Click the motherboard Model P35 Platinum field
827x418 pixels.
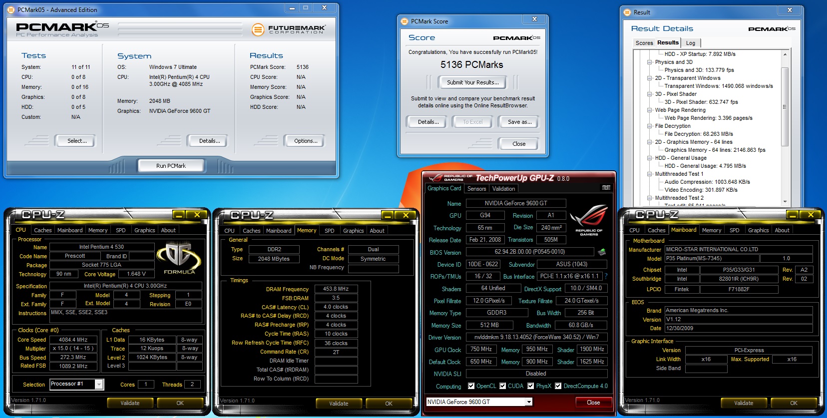pyautogui.click(x=712, y=258)
